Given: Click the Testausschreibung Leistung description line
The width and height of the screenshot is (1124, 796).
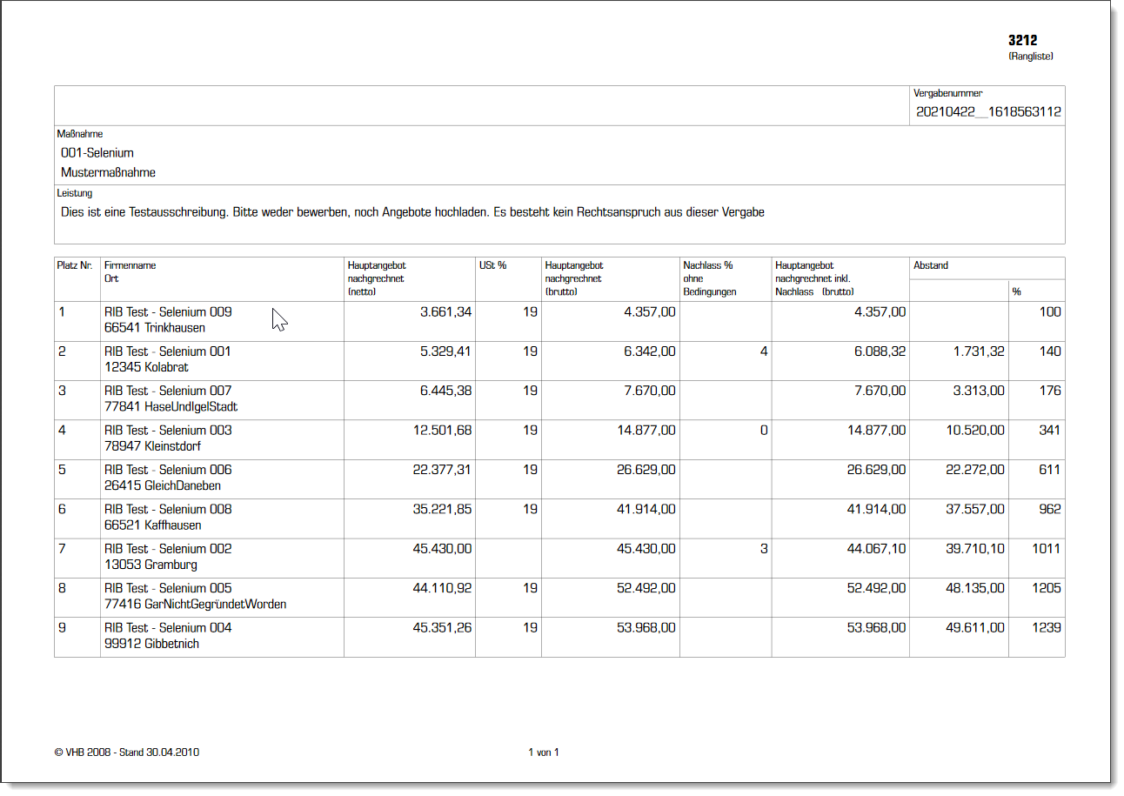Looking at the screenshot, I should pos(412,212).
